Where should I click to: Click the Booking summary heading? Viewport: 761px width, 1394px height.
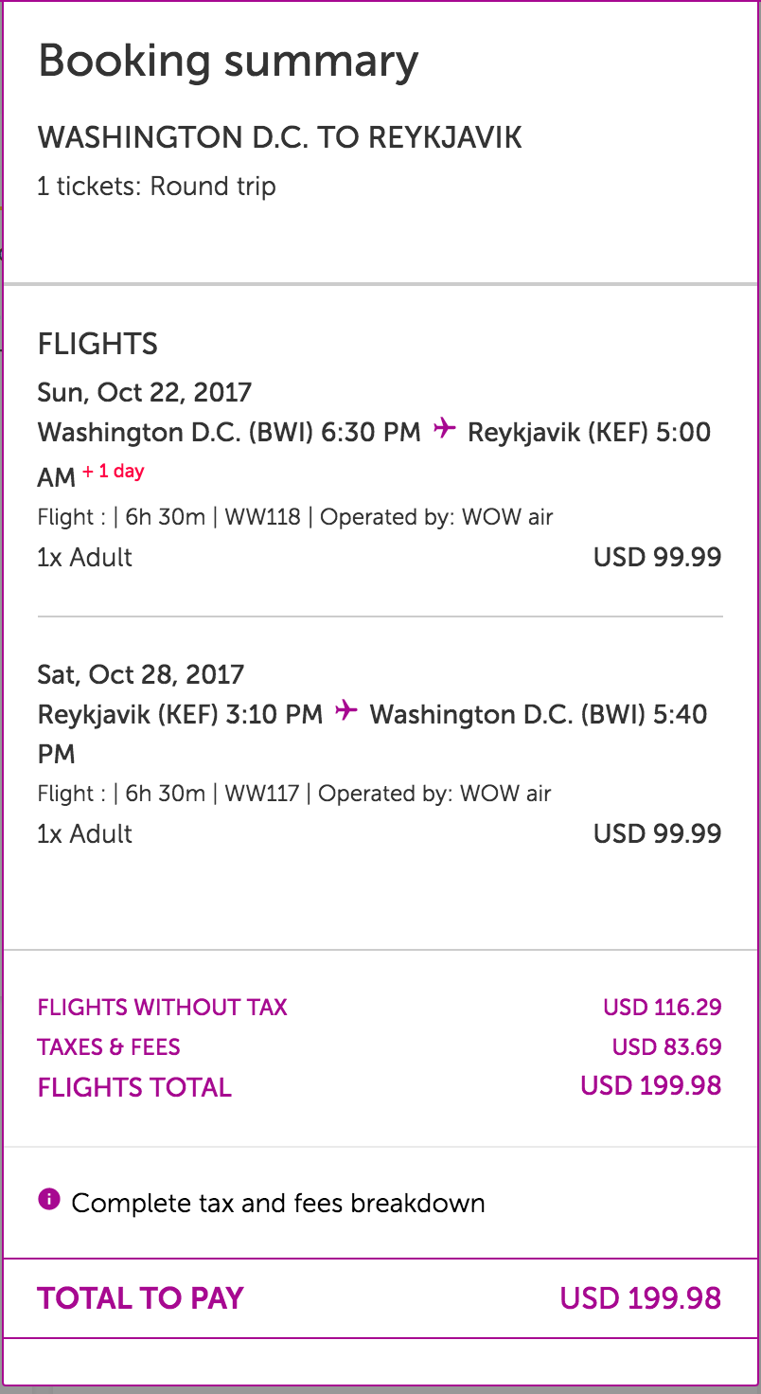228,62
